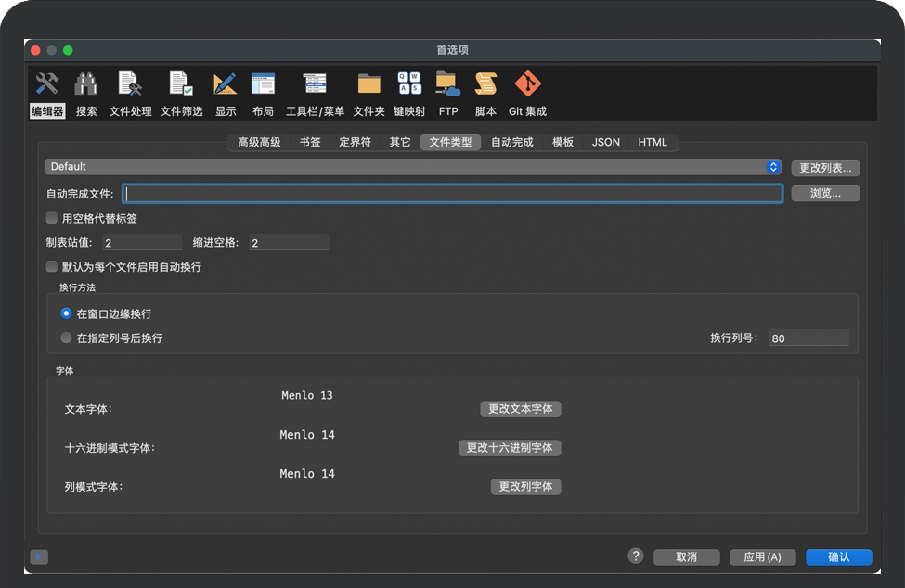Enable the 用空格代替标签 checkbox
This screenshot has height=588, width=905.
[53, 219]
